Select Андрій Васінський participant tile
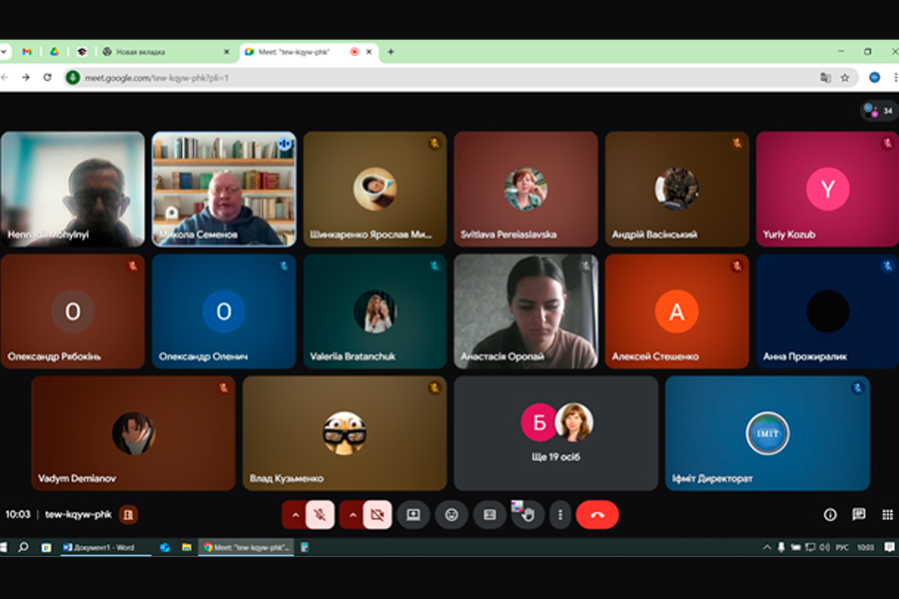 click(677, 189)
